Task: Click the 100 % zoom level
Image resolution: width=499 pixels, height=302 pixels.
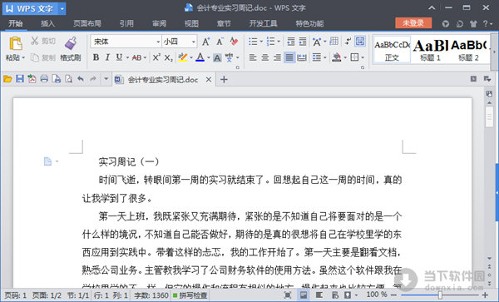Action: [377, 295]
